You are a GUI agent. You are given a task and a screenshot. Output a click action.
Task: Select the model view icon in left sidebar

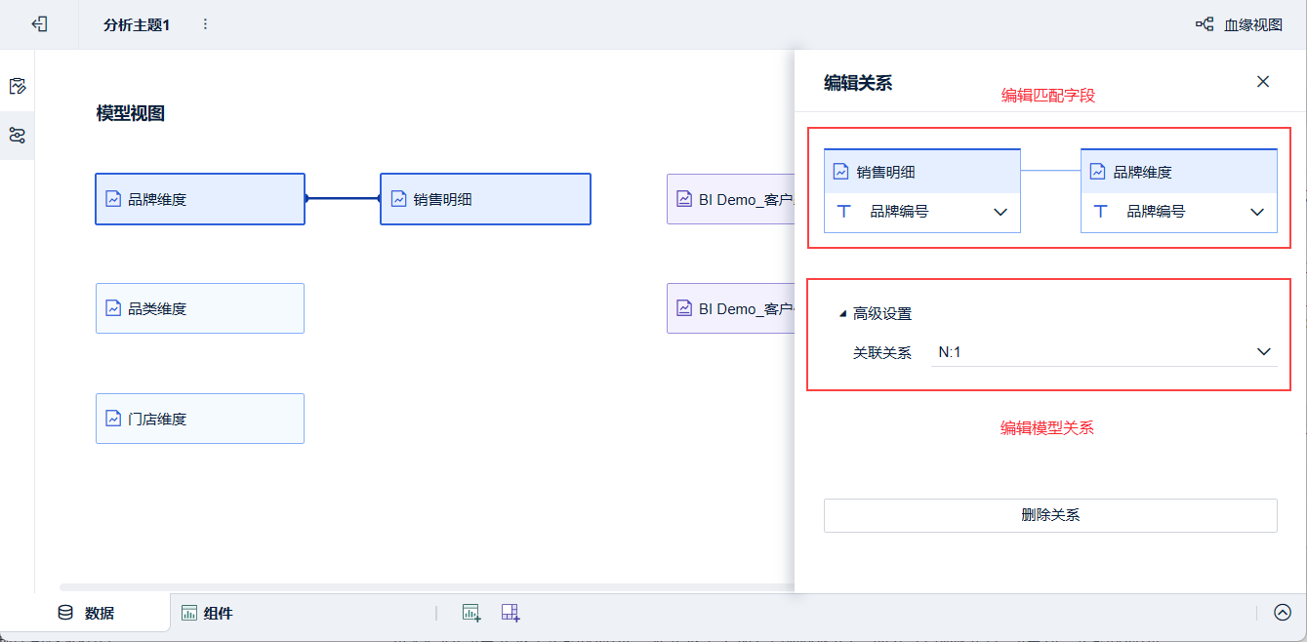tap(17, 136)
